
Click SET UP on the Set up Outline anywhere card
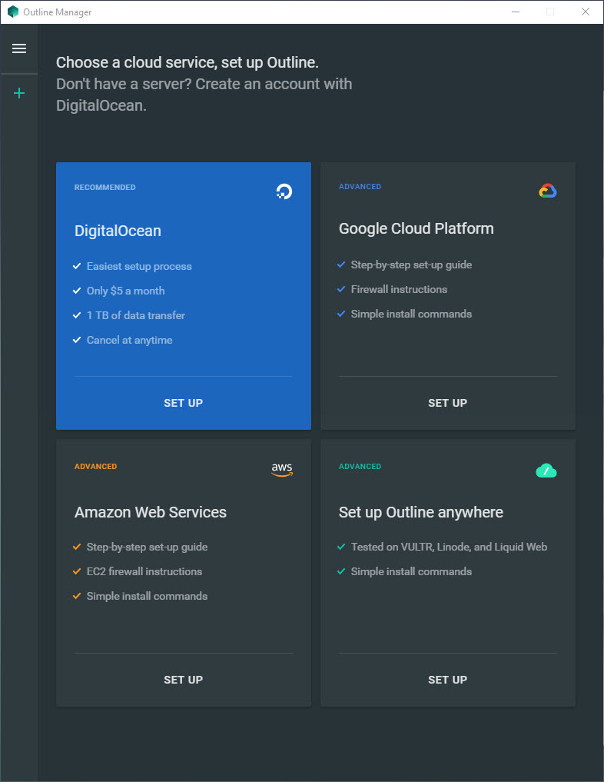point(447,680)
